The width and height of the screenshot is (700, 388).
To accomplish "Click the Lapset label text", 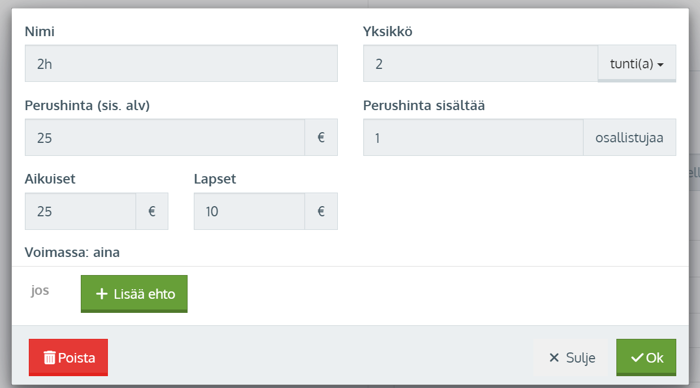I will click(x=215, y=179).
